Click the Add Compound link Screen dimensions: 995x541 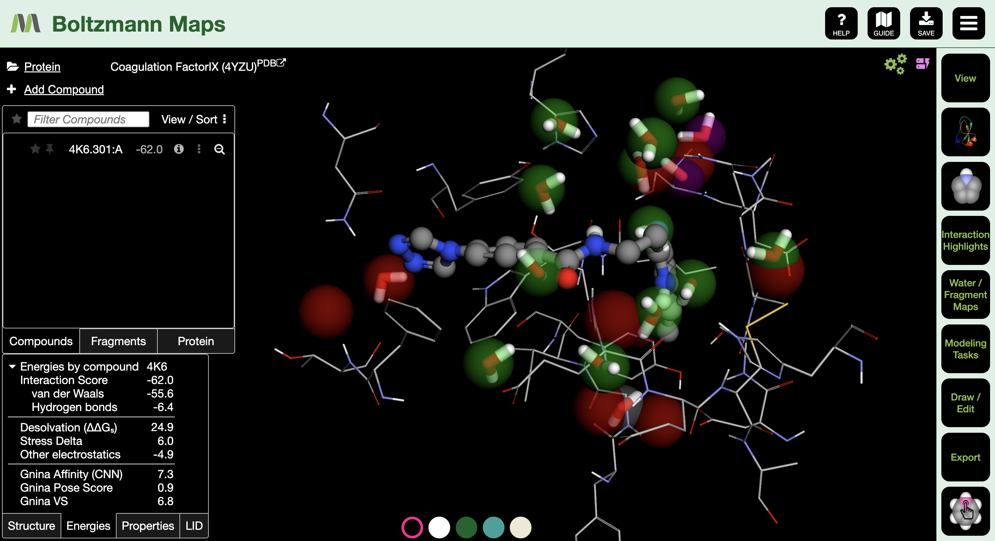[x=64, y=89]
